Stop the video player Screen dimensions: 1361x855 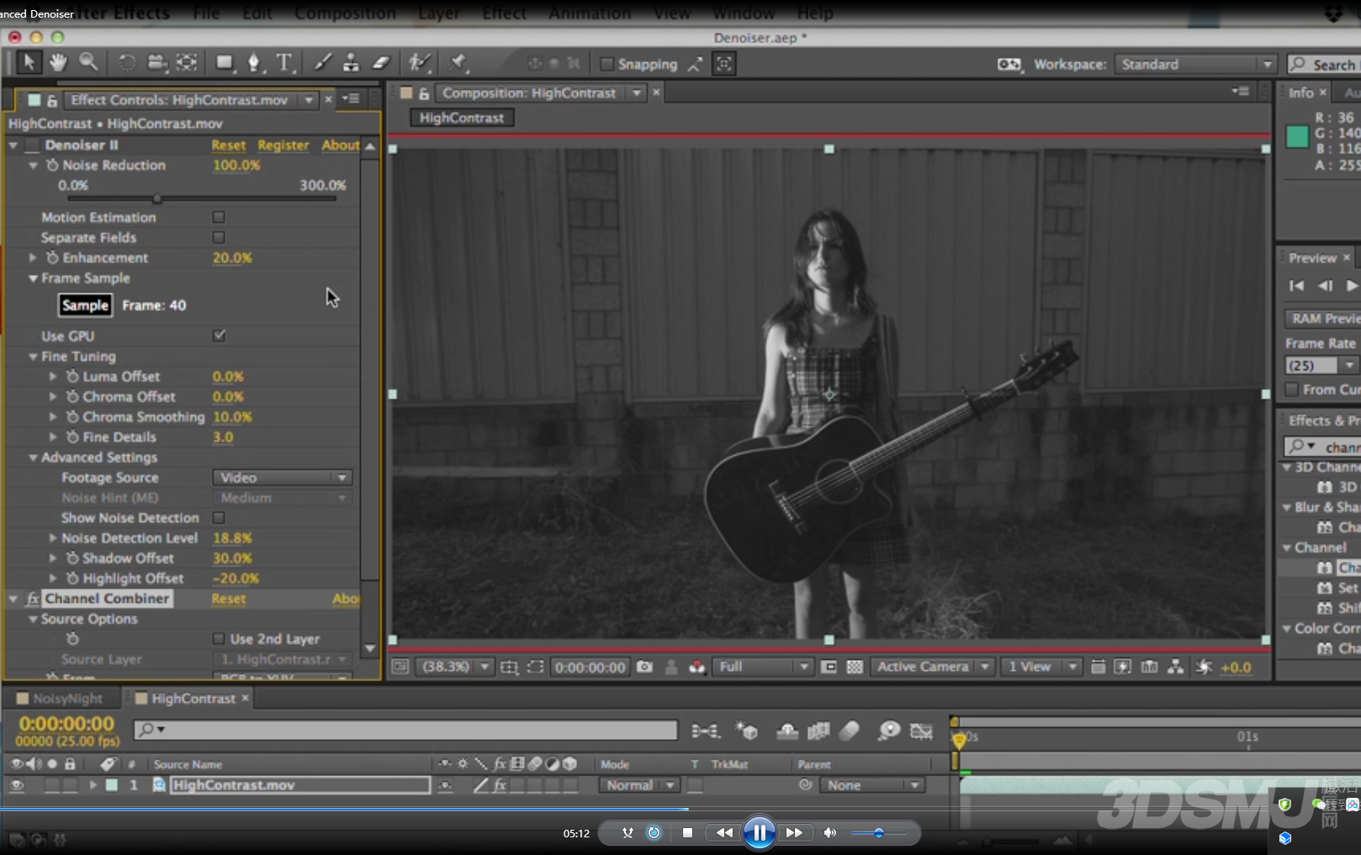[687, 832]
